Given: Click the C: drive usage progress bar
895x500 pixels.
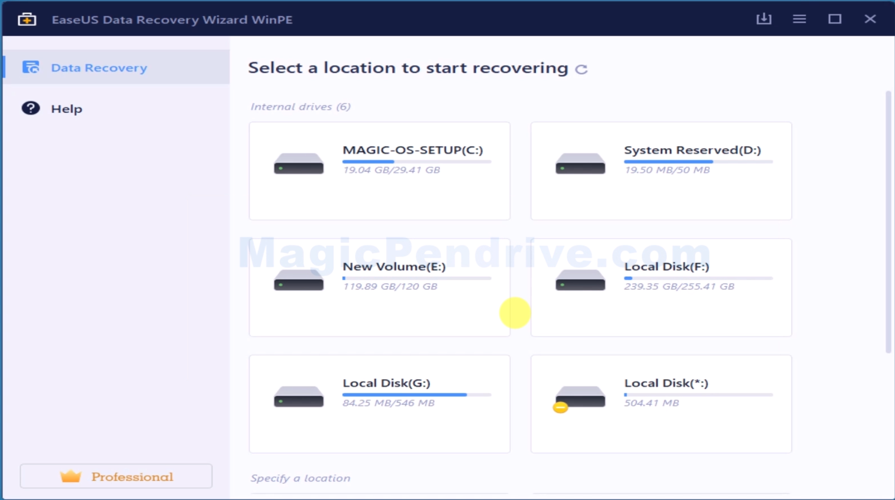Looking at the screenshot, I should coord(417,161).
